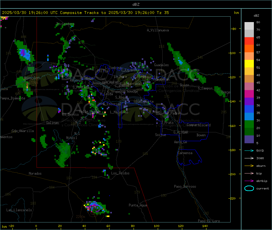Select the bright green 20-30 dBZ swatch
Image resolution: width=272 pixels, height=230 pixels.
pos(249,124)
